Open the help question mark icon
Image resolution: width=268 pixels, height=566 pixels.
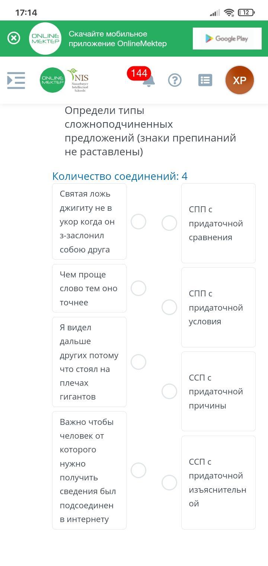(x=175, y=80)
